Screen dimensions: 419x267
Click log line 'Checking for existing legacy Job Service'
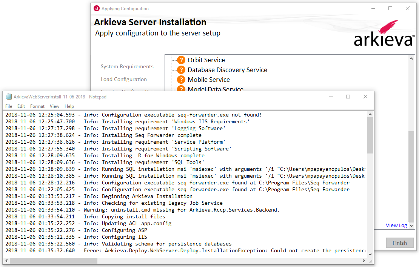114,203
